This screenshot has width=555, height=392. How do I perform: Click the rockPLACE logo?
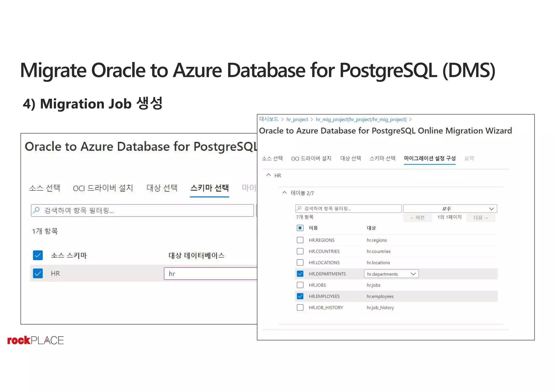click(36, 340)
